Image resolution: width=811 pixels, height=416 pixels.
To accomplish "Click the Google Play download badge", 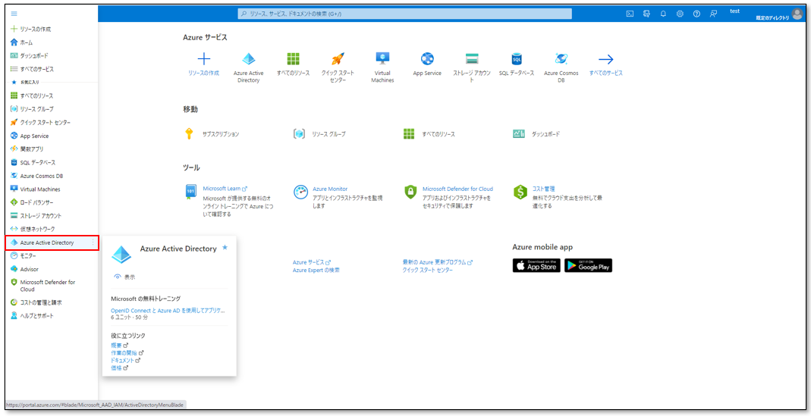I will (x=588, y=265).
